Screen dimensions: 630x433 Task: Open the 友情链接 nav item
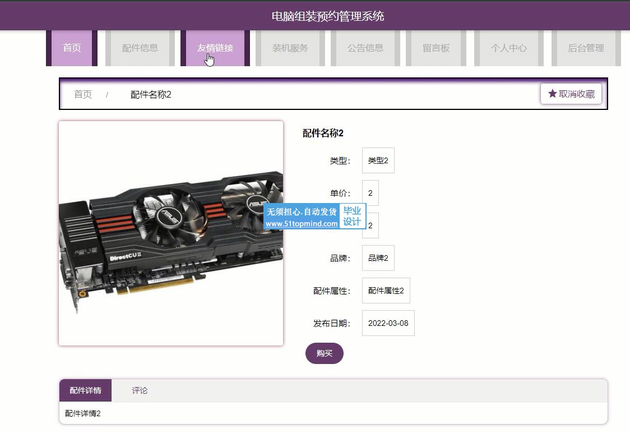click(x=215, y=48)
